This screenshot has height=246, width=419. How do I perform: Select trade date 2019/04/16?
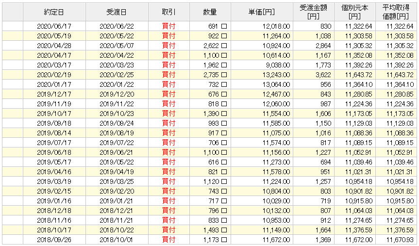point(54,172)
